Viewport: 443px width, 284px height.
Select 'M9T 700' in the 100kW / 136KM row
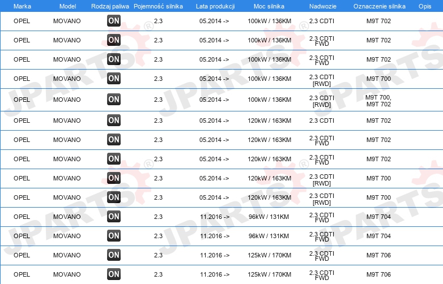pos(378,79)
